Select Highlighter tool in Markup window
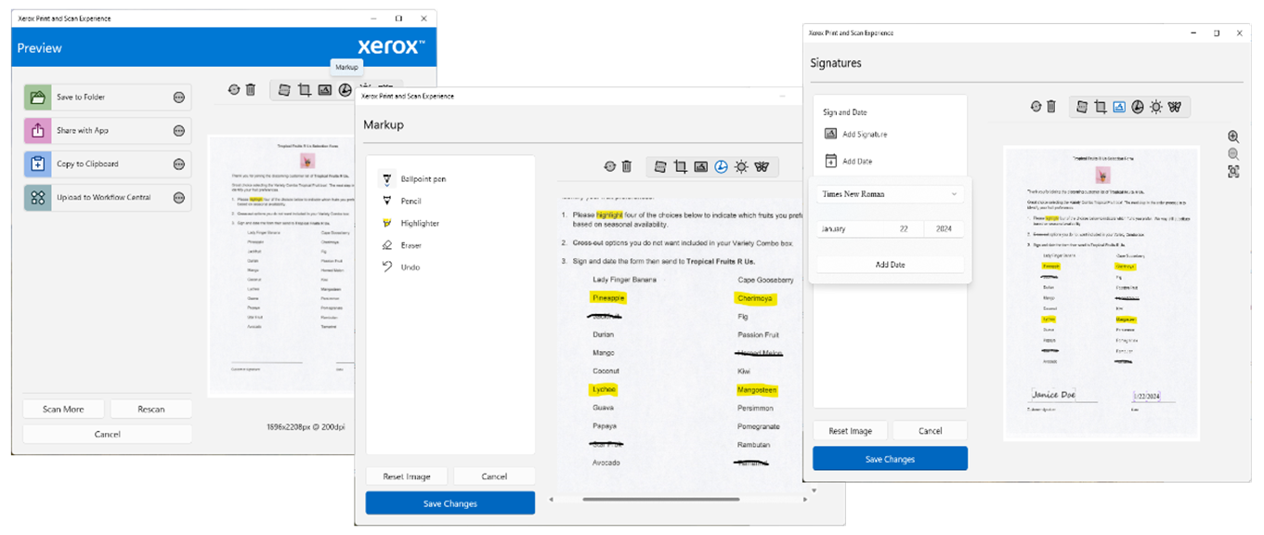This screenshot has height=535, width=1264. coord(410,223)
